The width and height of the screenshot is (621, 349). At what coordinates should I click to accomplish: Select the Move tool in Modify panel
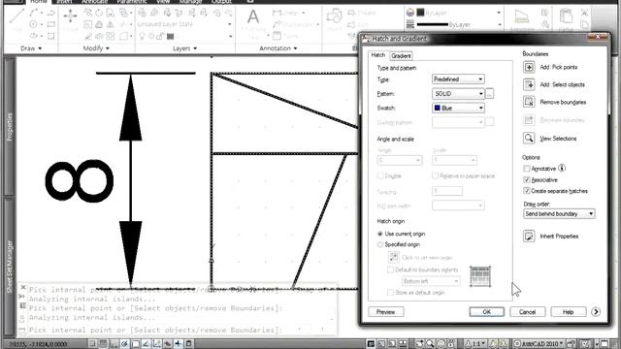tap(70, 16)
